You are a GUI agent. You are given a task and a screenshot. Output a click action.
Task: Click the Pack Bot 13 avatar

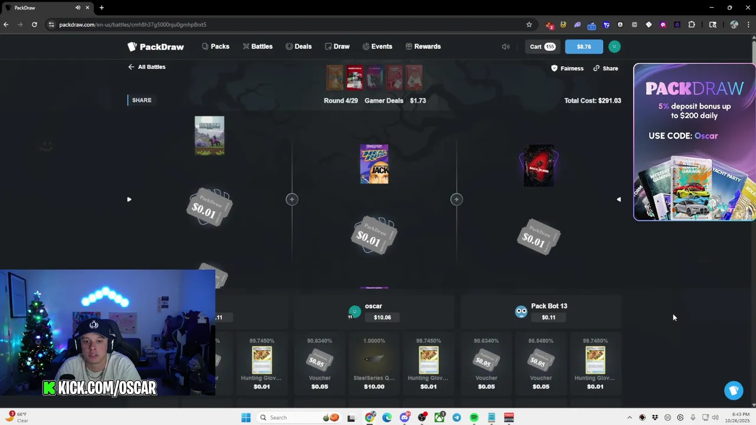pyautogui.click(x=521, y=312)
